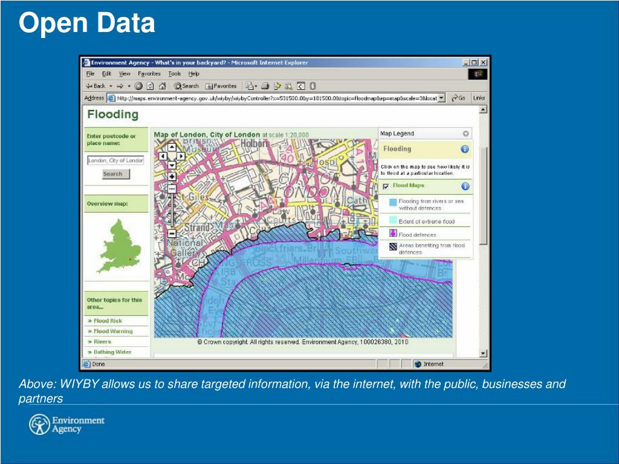Go to the Home page icon

162,86
